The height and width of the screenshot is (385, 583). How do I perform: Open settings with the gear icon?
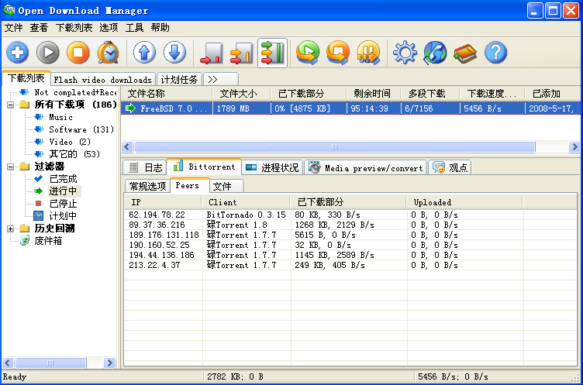404,53
